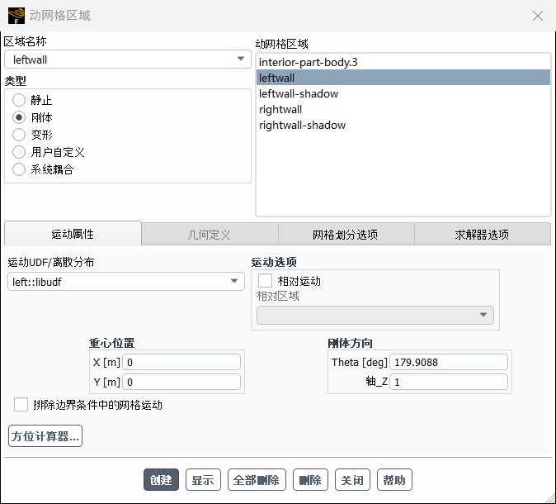Screen dimensions: 556x504
Task: Click the 删除 button
Action: pyautogui.click(x=310, y=480)
